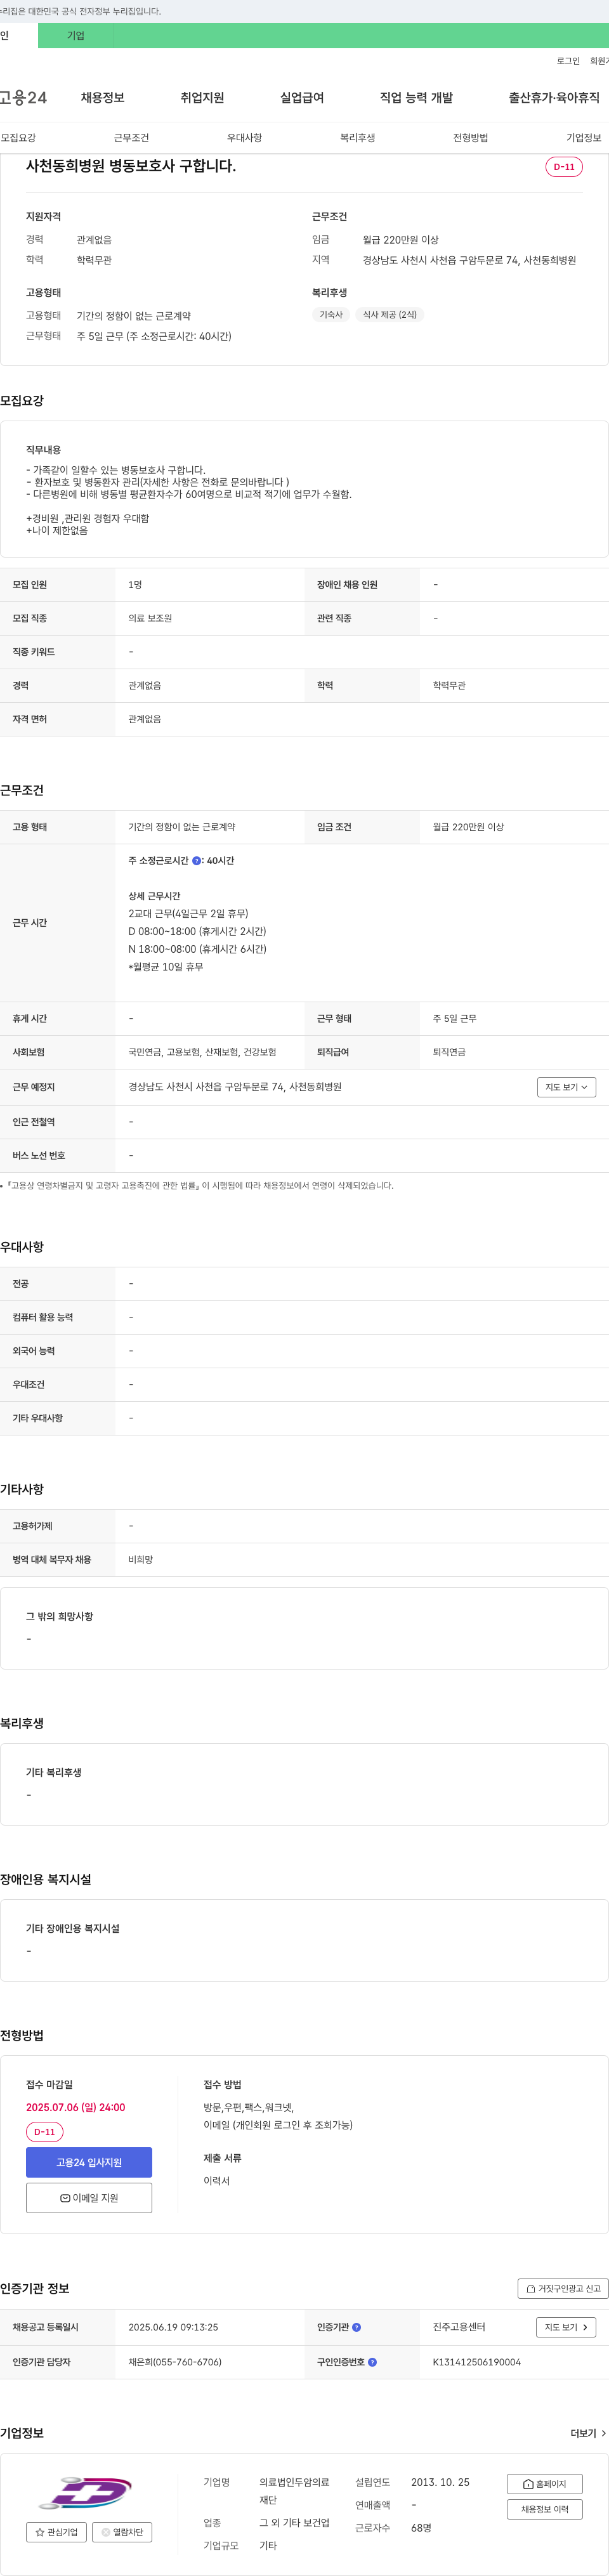Image resolution: width=609 pixels, height=2576 pixels.
Task: Click the 구인인증번호 value K131412506190004
Action: point(477,2362)
